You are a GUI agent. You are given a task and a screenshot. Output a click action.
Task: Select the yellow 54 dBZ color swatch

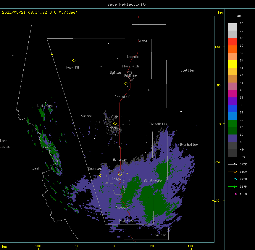pos(233,64)
